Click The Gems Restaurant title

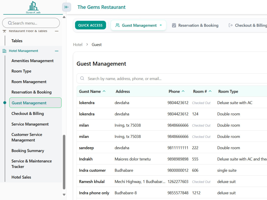click(x=101, y=7)
